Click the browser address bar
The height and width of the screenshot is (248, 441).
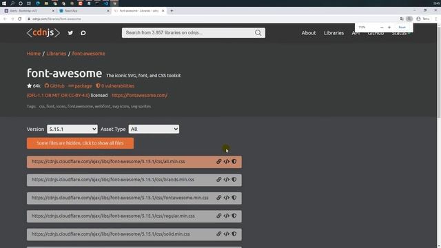point(211,19)
